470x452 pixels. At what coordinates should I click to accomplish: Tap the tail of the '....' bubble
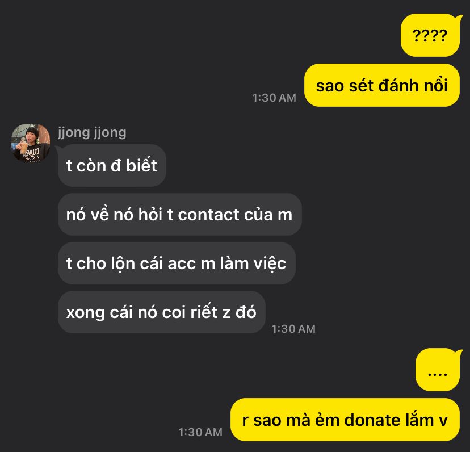(458, 352)
